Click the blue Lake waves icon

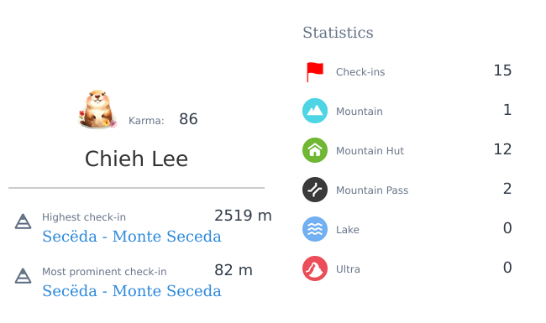315,229
